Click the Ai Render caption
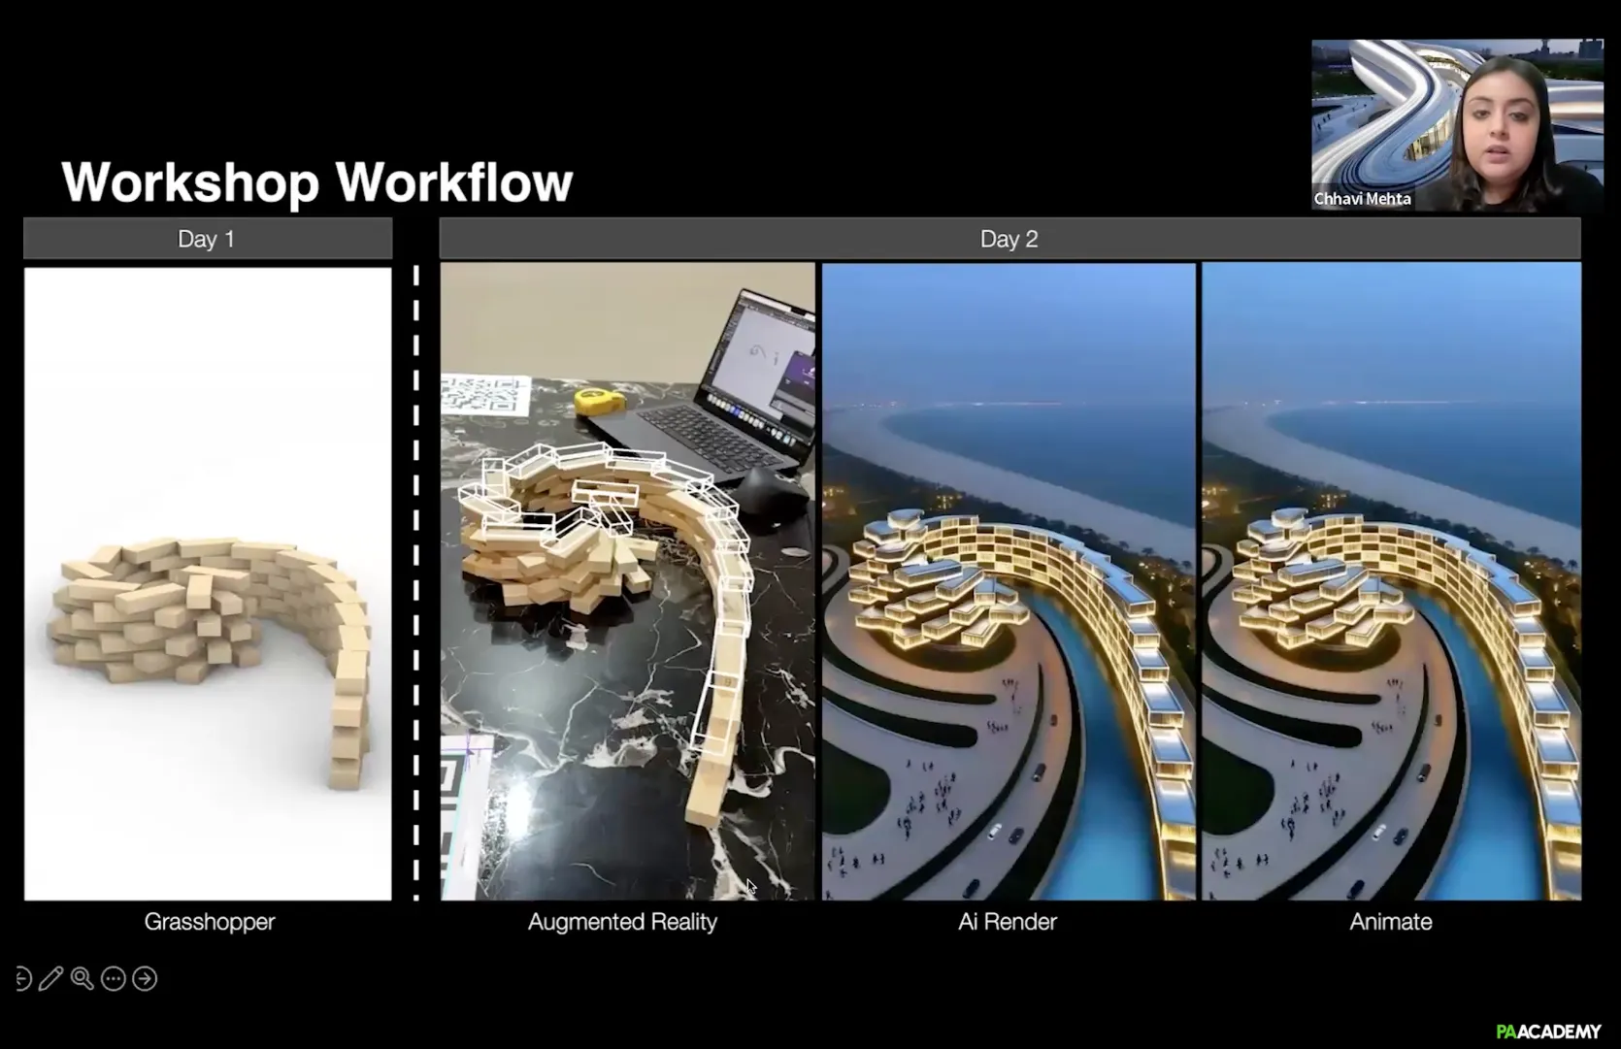Image resolution: width=1621 pixels, height=1049 pixels. click(x=1008, y=922)
